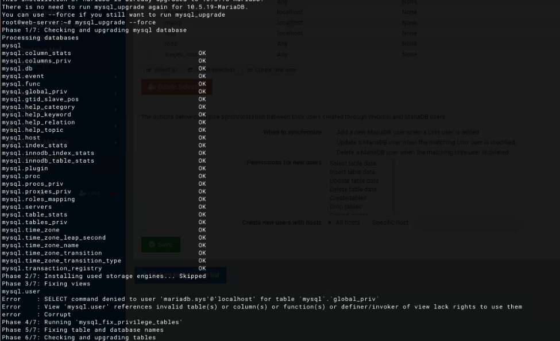Viewport: 560px width, 341px height.
Task: Click 'mysql.servers' terminal line
Action: coord(27,207)
